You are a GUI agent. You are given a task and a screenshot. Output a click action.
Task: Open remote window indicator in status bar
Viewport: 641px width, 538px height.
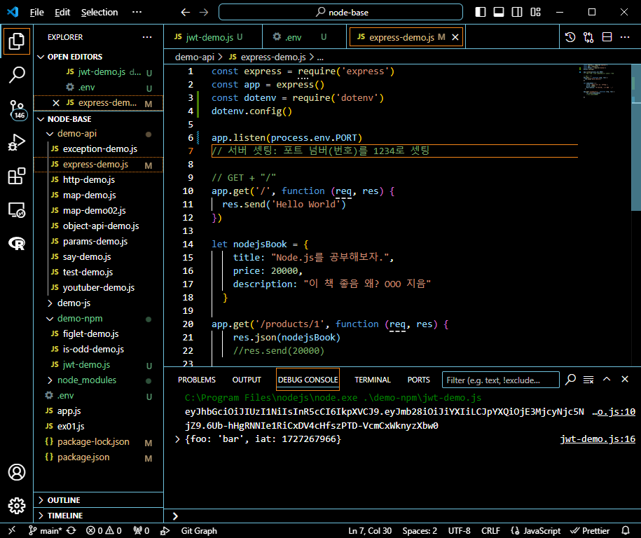click(x=11, y=530)
